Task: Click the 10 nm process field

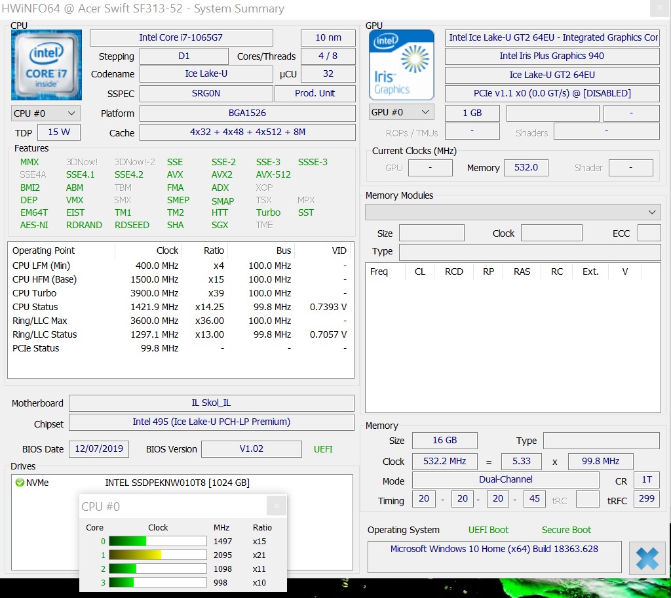Action: [328, 37]
